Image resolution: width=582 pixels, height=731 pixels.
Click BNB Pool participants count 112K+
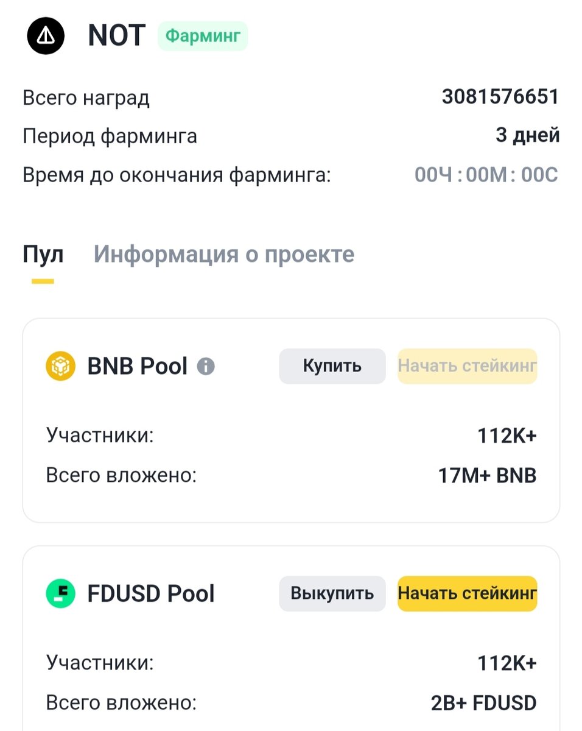click(x=507, y=436)
